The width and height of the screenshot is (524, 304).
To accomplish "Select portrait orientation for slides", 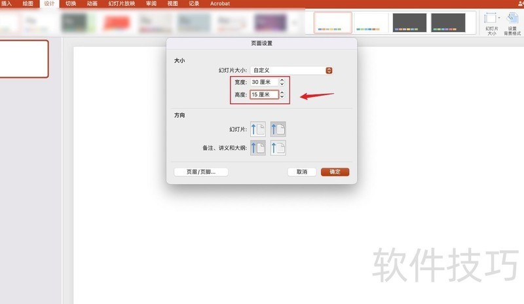I will coord(257,129).
